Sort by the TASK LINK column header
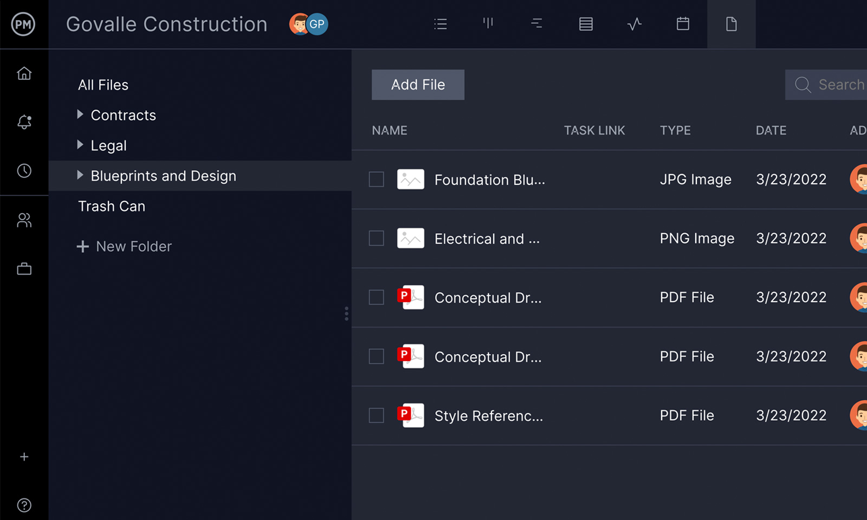The width and height of the screenshot is (867, 520). pyautogui.click(x=594, y=130)
